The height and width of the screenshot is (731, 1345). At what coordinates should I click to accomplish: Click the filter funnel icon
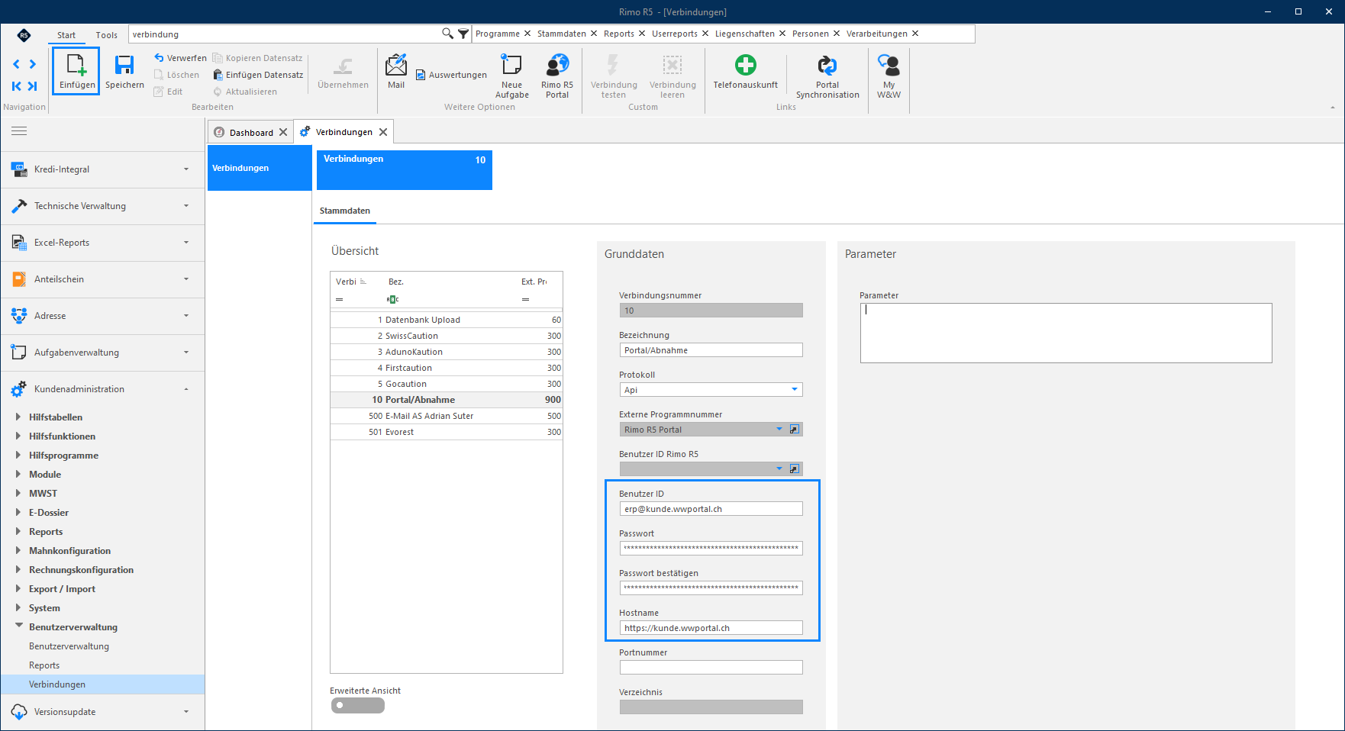pos(463,34)
